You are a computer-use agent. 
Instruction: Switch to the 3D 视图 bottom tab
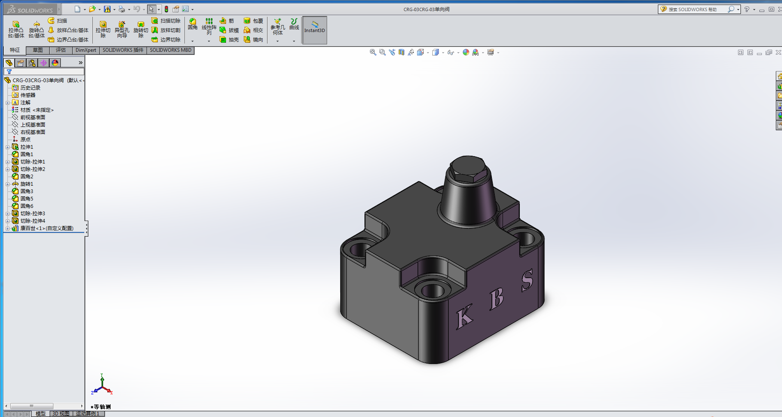click(61, 414)
